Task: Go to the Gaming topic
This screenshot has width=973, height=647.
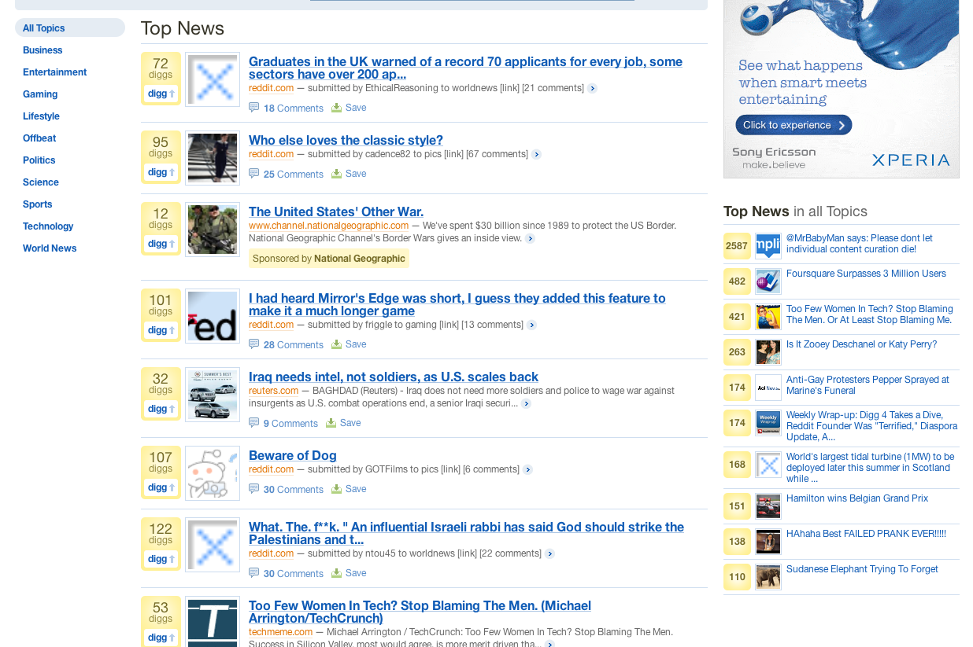Action: (40, 94)
